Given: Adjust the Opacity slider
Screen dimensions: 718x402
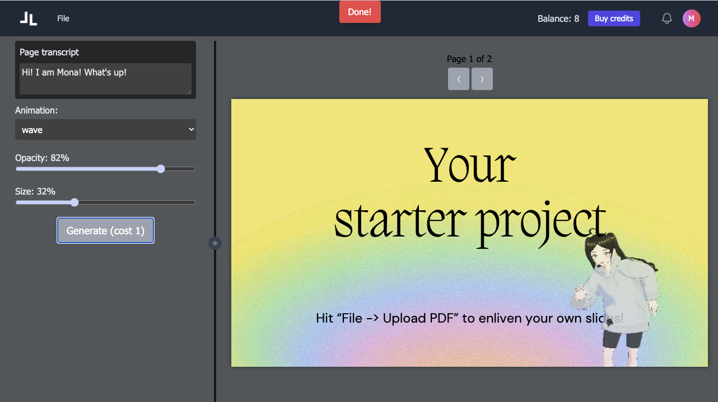Looking at the screenshot, I should (x=105, y=169).
